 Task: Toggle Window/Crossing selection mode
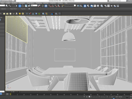point(16,6)
